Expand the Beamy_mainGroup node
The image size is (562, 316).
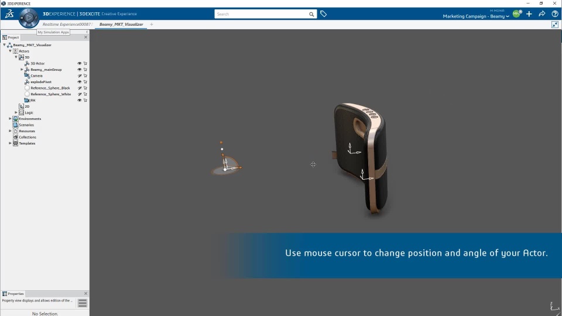22,70
